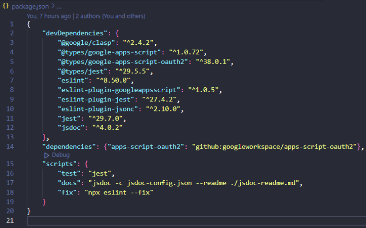366x228 pixels.
Task: Click "@types/google-apps-script-oauth2" key
Action: [x=123, y=62]
